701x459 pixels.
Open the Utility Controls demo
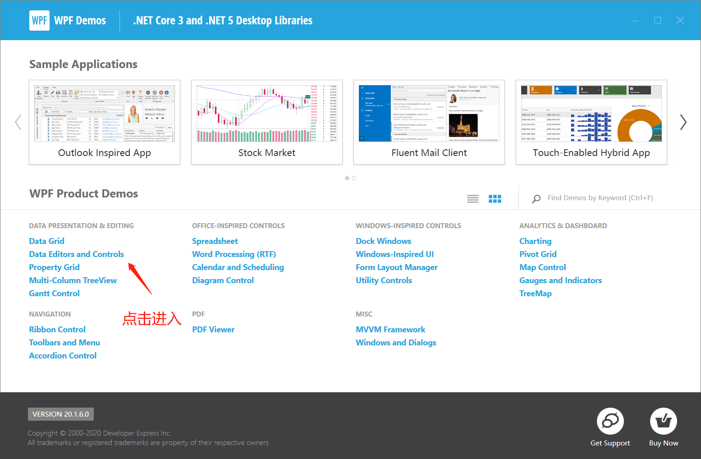384,280
